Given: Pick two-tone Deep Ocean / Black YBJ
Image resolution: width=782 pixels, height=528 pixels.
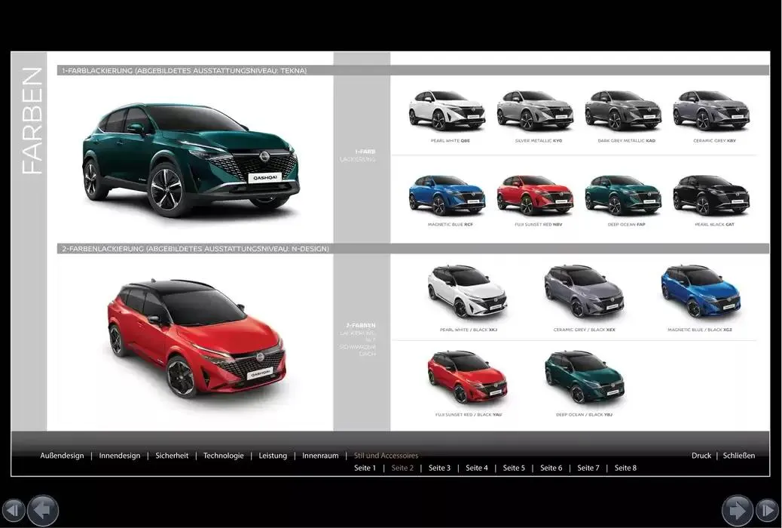Looking at the screenshot, I should click(x=584, y=376).
